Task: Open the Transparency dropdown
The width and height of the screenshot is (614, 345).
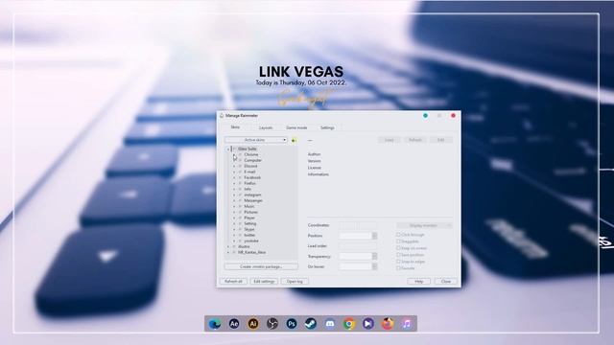Action: tap(358, 256)
